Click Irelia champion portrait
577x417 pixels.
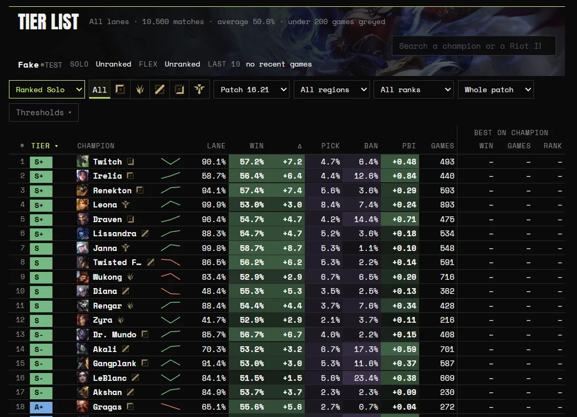[82, 175]
